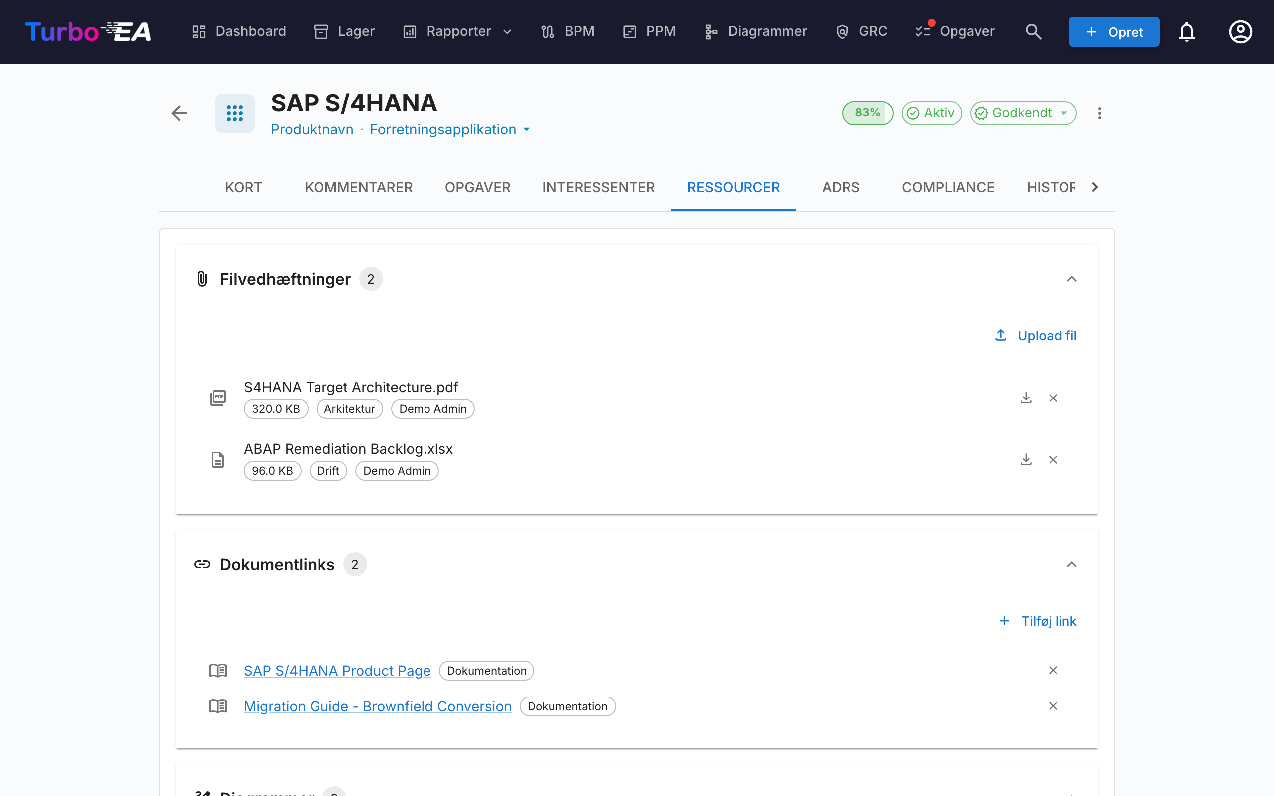Click the 83% data quality badge
This screenshot has width=1274, height=796.
pos(867,113)
